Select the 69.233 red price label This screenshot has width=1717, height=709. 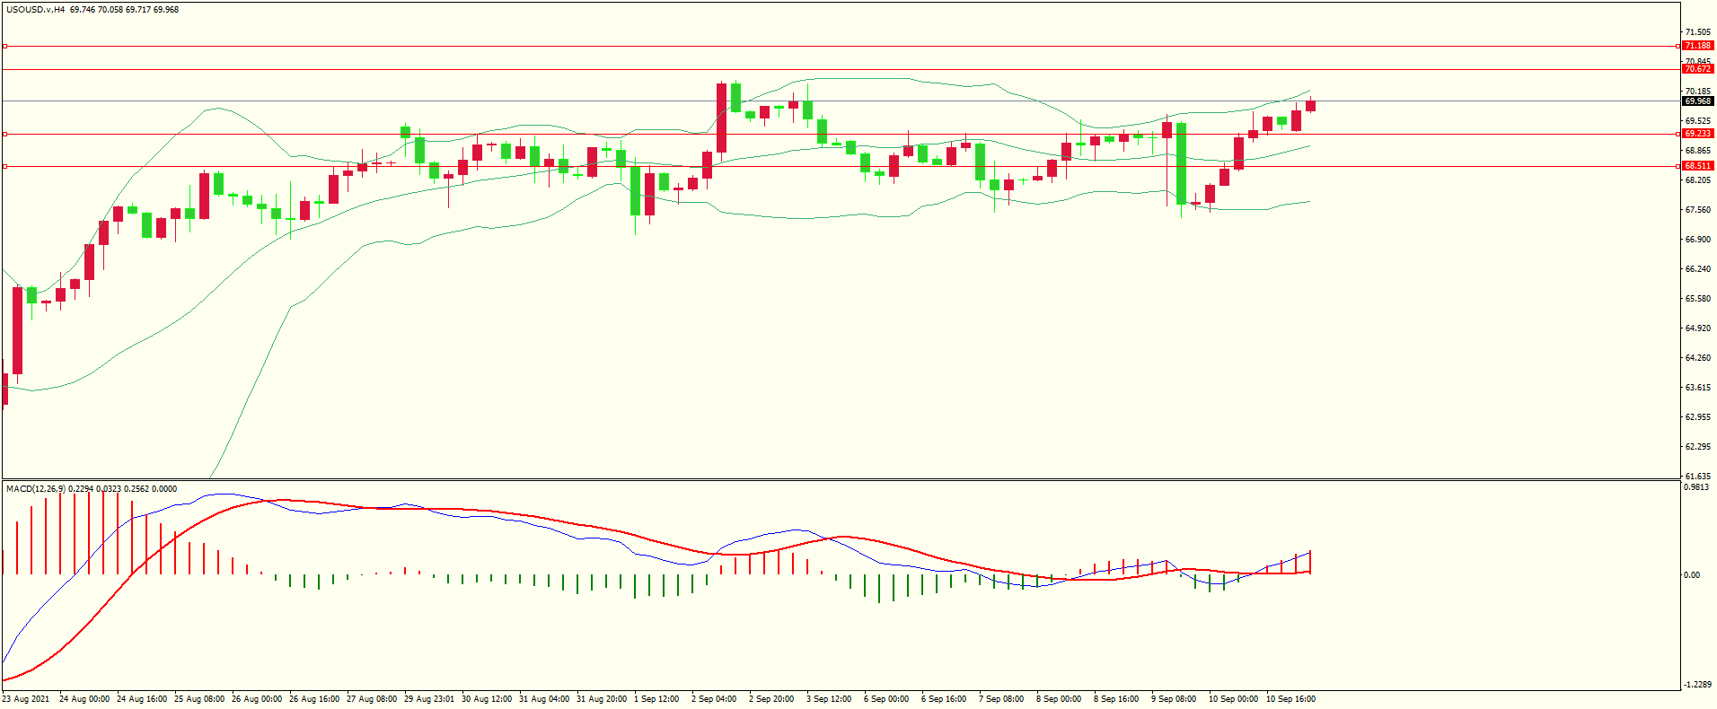1697,134
